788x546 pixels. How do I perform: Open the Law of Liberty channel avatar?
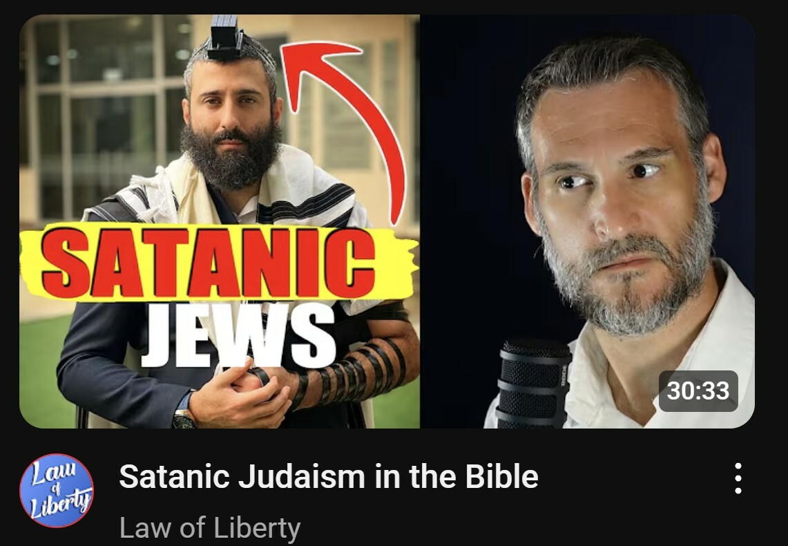point(57,490)
